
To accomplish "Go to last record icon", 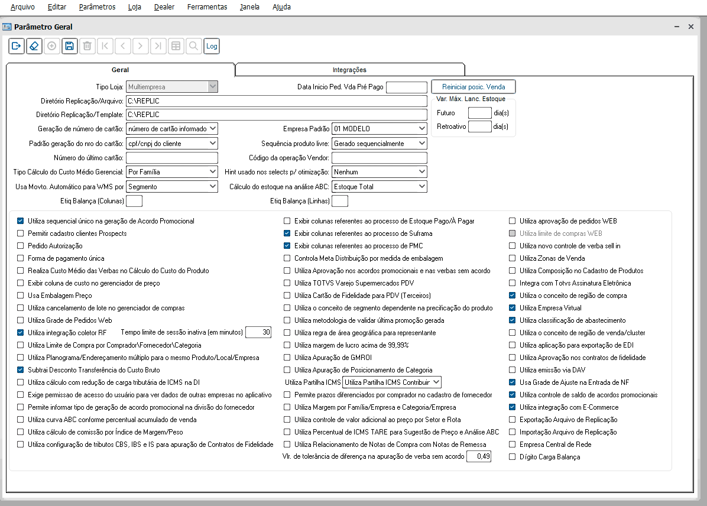I will (x=158, y=46).
